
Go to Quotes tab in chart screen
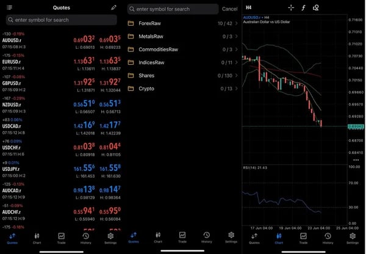coord(254,238)
